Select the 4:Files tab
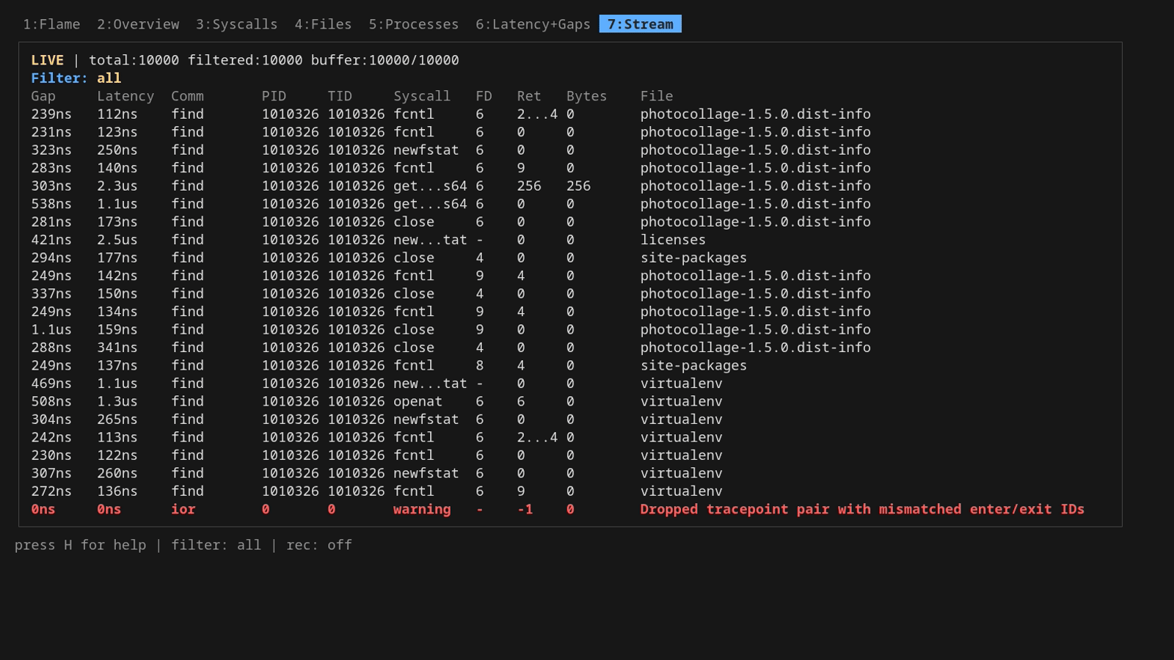The height and width of the screenshot is (660, 1174). 323,24
